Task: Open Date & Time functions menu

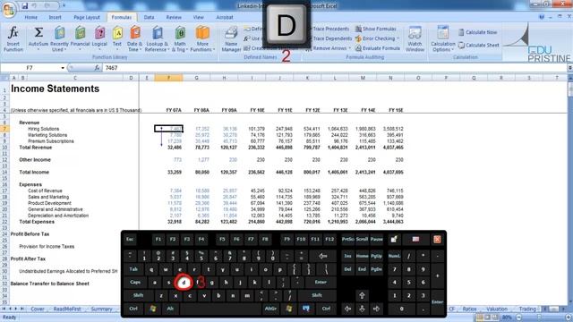Action: [x=135, y=38]
